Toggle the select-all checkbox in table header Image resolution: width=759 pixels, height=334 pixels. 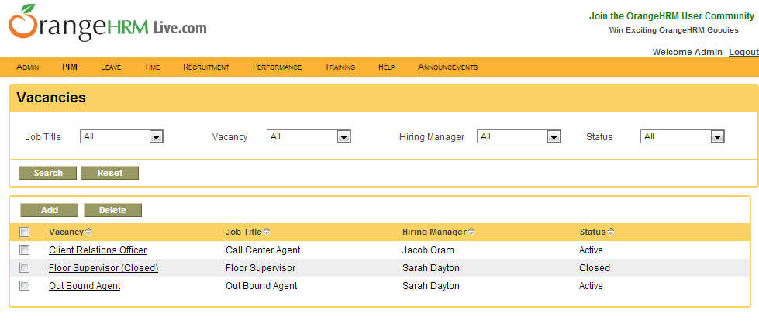24,232
